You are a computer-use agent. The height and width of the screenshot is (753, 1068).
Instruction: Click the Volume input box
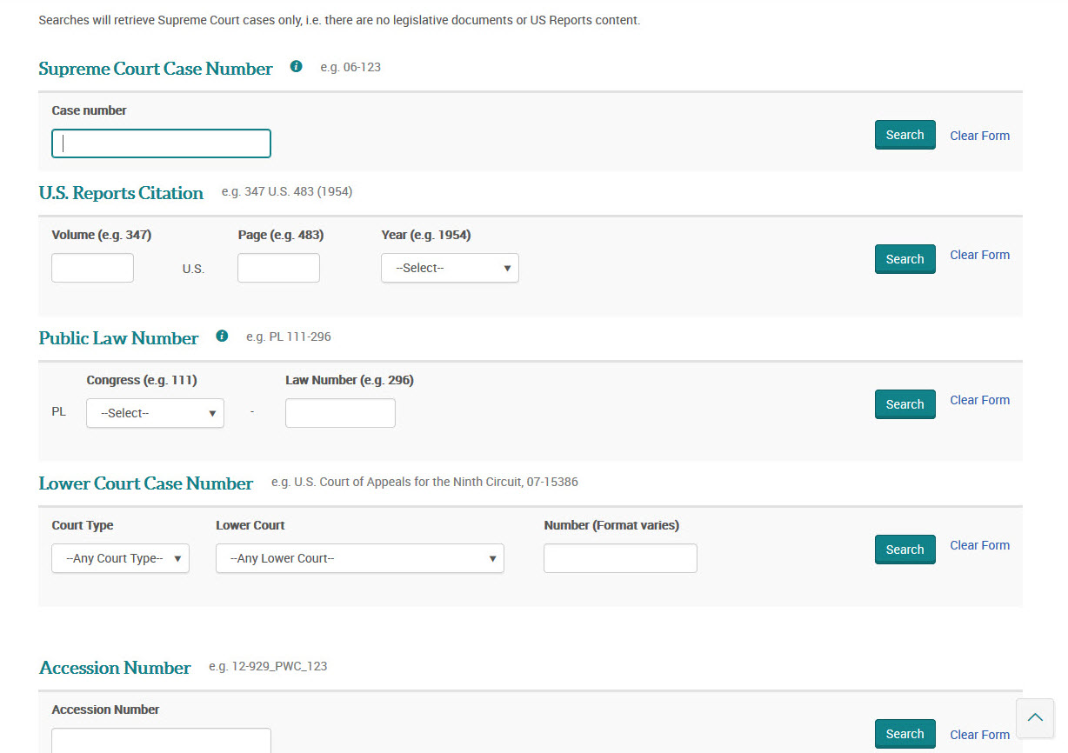click(92, 268)
